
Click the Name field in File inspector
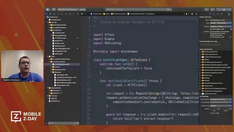(x=220, y=20)
